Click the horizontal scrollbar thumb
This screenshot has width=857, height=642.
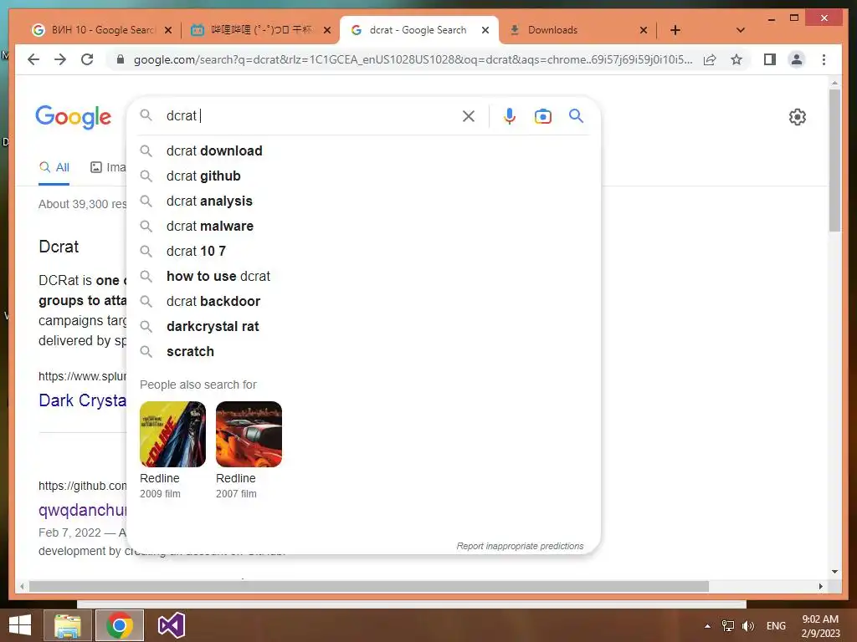pyautogui.click(x=369, y=586)
